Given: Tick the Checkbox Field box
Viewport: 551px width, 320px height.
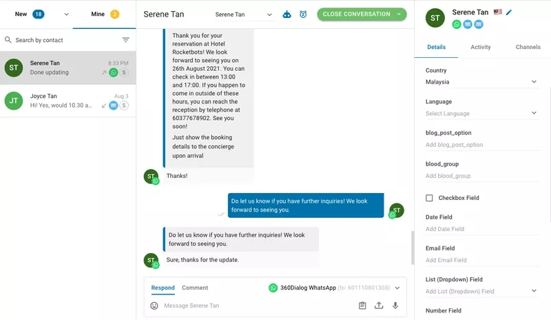Looking at the screenshot, I should click(x=429, y=198).
